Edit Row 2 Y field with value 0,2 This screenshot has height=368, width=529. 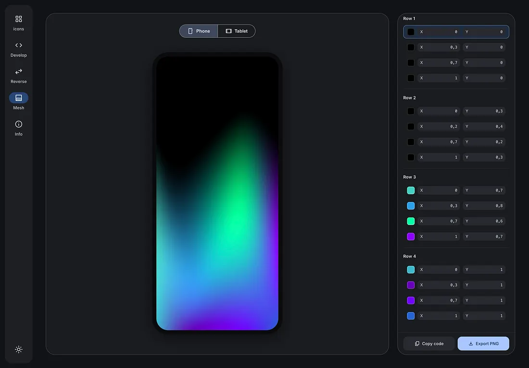tap(484, 142)
